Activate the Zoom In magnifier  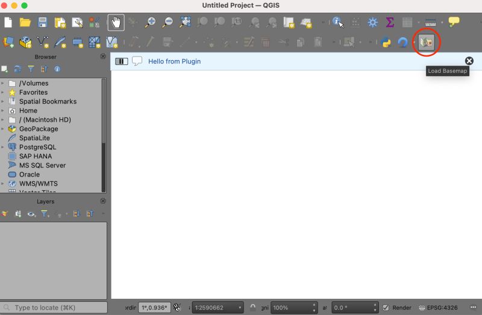[x=150, y=22]
